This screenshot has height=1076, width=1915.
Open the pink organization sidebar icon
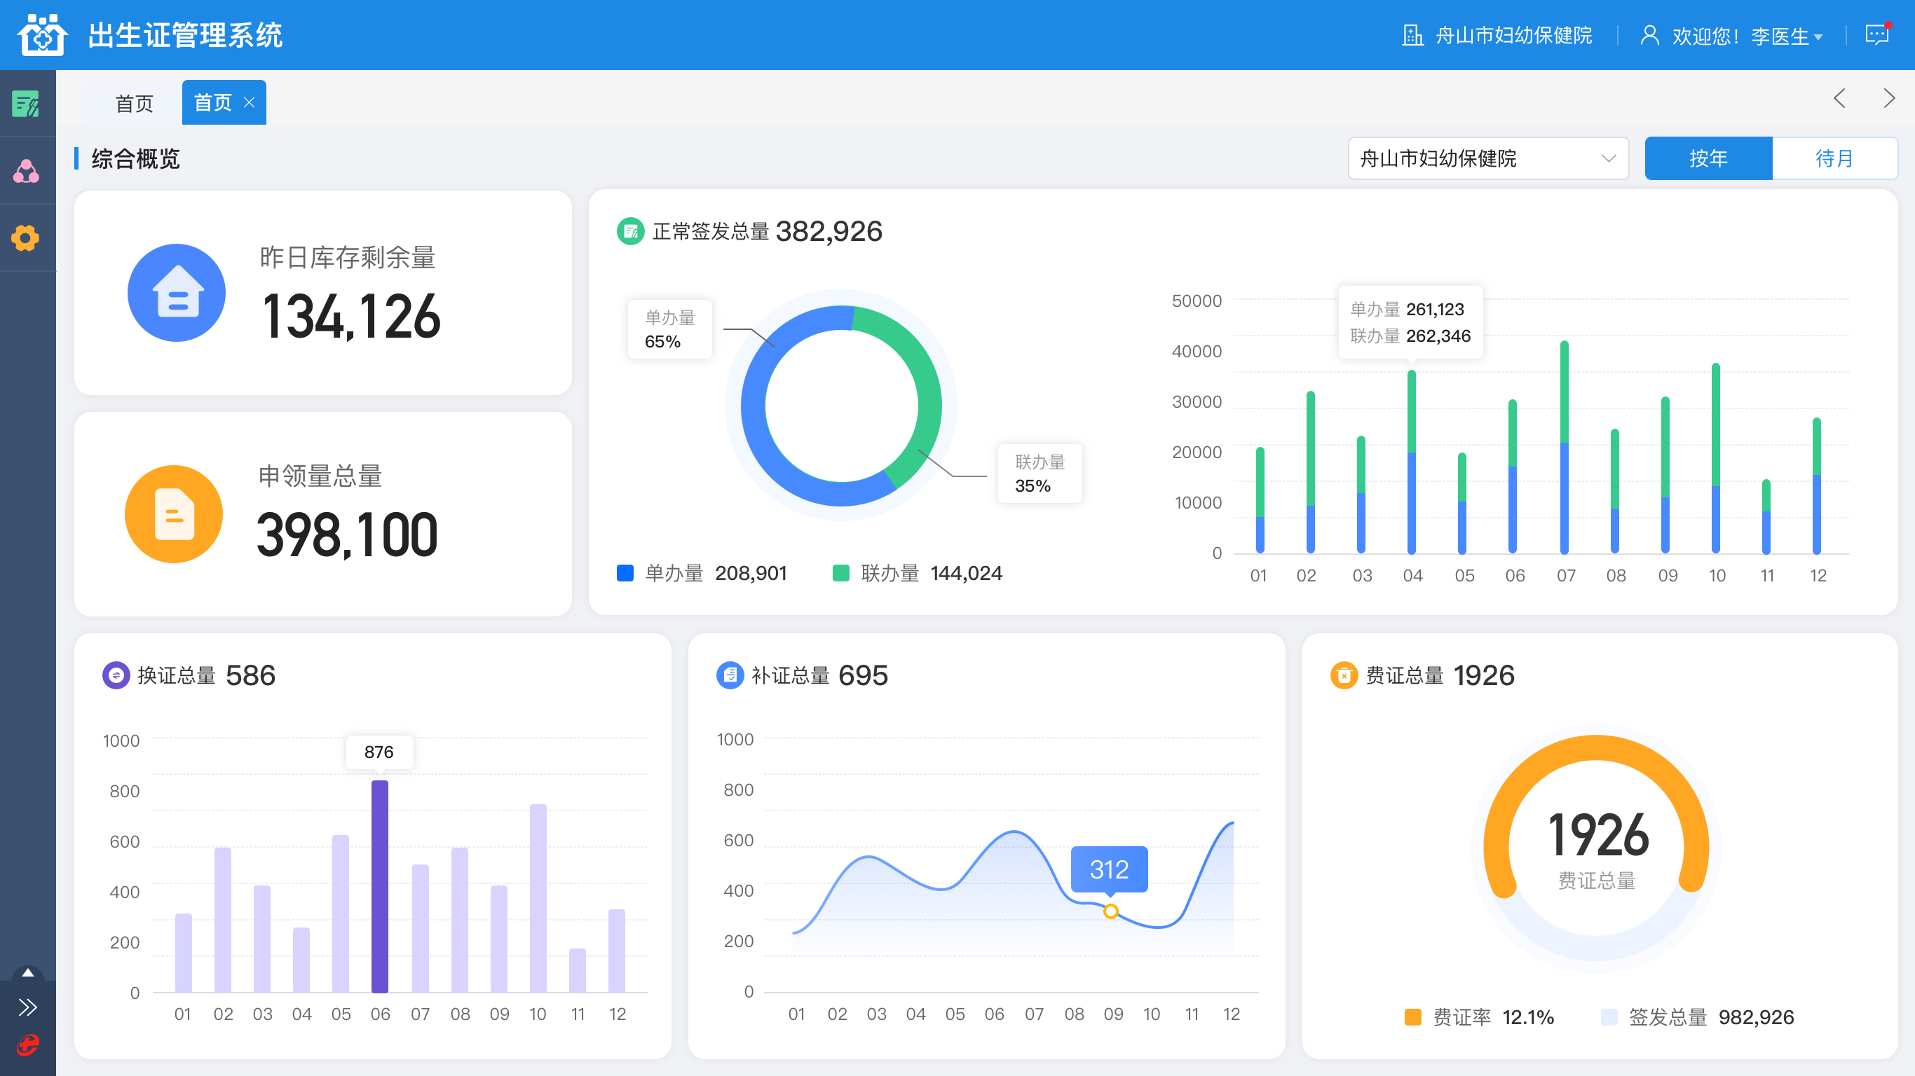point(26,172)
